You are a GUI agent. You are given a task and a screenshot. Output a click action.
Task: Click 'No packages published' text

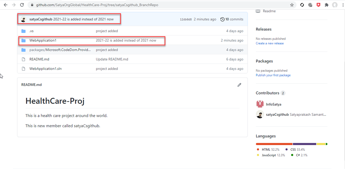[x=272, y=71]
